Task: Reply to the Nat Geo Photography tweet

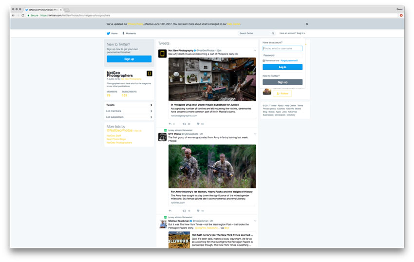Action: pos(170,124)
